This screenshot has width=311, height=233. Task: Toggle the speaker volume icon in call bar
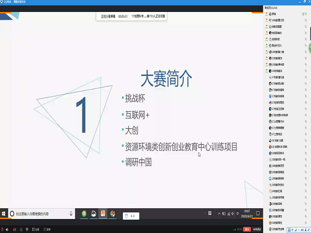point(7,229)
